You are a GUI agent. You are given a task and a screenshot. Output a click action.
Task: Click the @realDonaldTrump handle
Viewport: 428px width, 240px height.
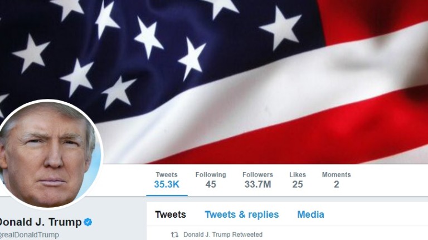pos(29,235)
